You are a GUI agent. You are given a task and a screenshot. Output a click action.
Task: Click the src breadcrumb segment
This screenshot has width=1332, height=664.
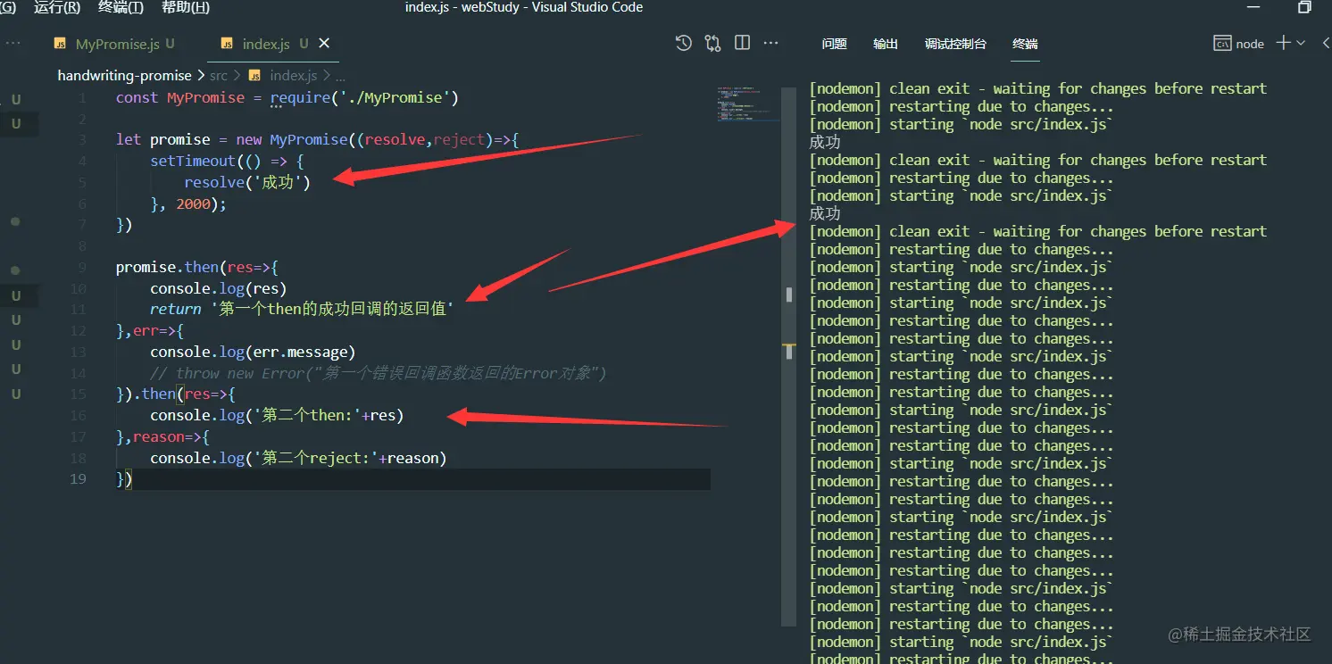(x=219, y=76)
